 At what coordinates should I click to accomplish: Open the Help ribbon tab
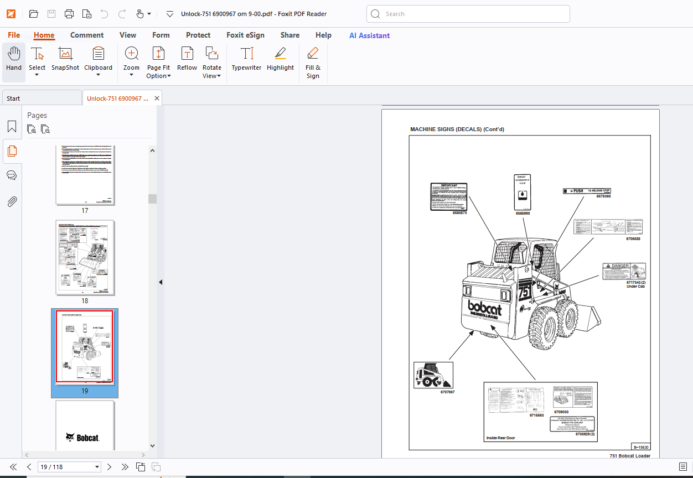323,35
